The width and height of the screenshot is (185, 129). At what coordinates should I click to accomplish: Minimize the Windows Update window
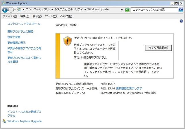tap(172, 3)
